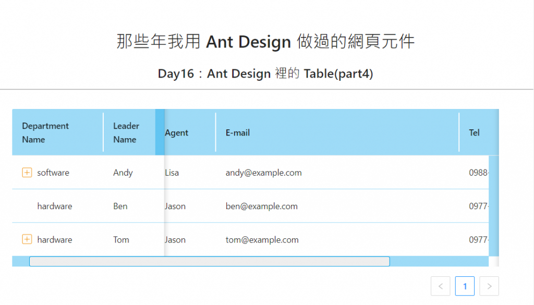The height and width of the screenshot is (305, 534).
Task: Click the hardware cell in Tom's row
Action: tap(57, 239)
